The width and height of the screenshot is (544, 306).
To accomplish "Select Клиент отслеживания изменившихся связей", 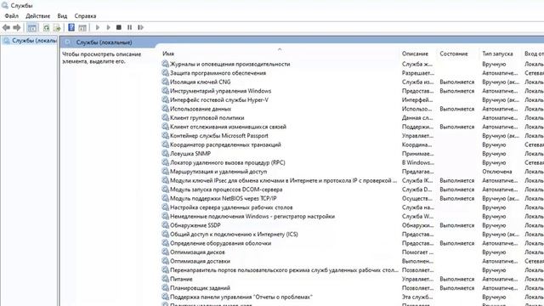I will point(229,127).
